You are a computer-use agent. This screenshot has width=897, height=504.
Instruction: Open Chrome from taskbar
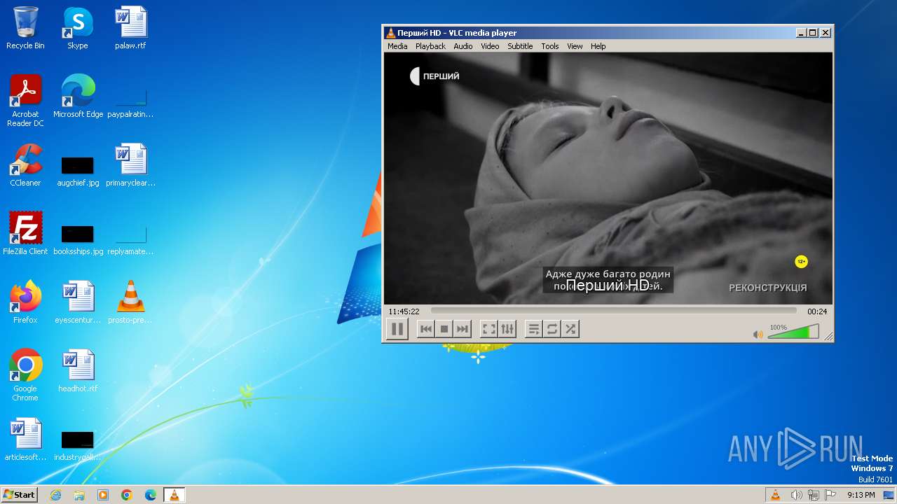point(127,495)
